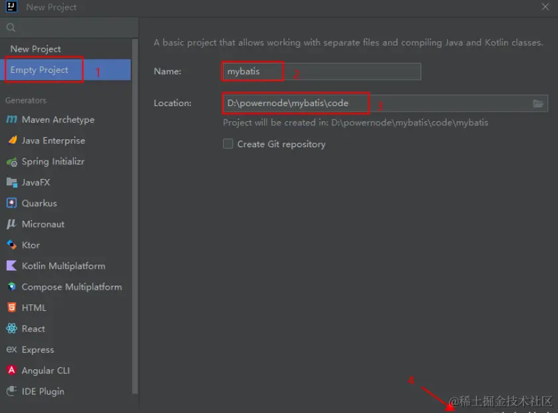Click into the generator search field
Viewport: 558px width, 413px height.
pyautogui.click(x=70, y=28)
